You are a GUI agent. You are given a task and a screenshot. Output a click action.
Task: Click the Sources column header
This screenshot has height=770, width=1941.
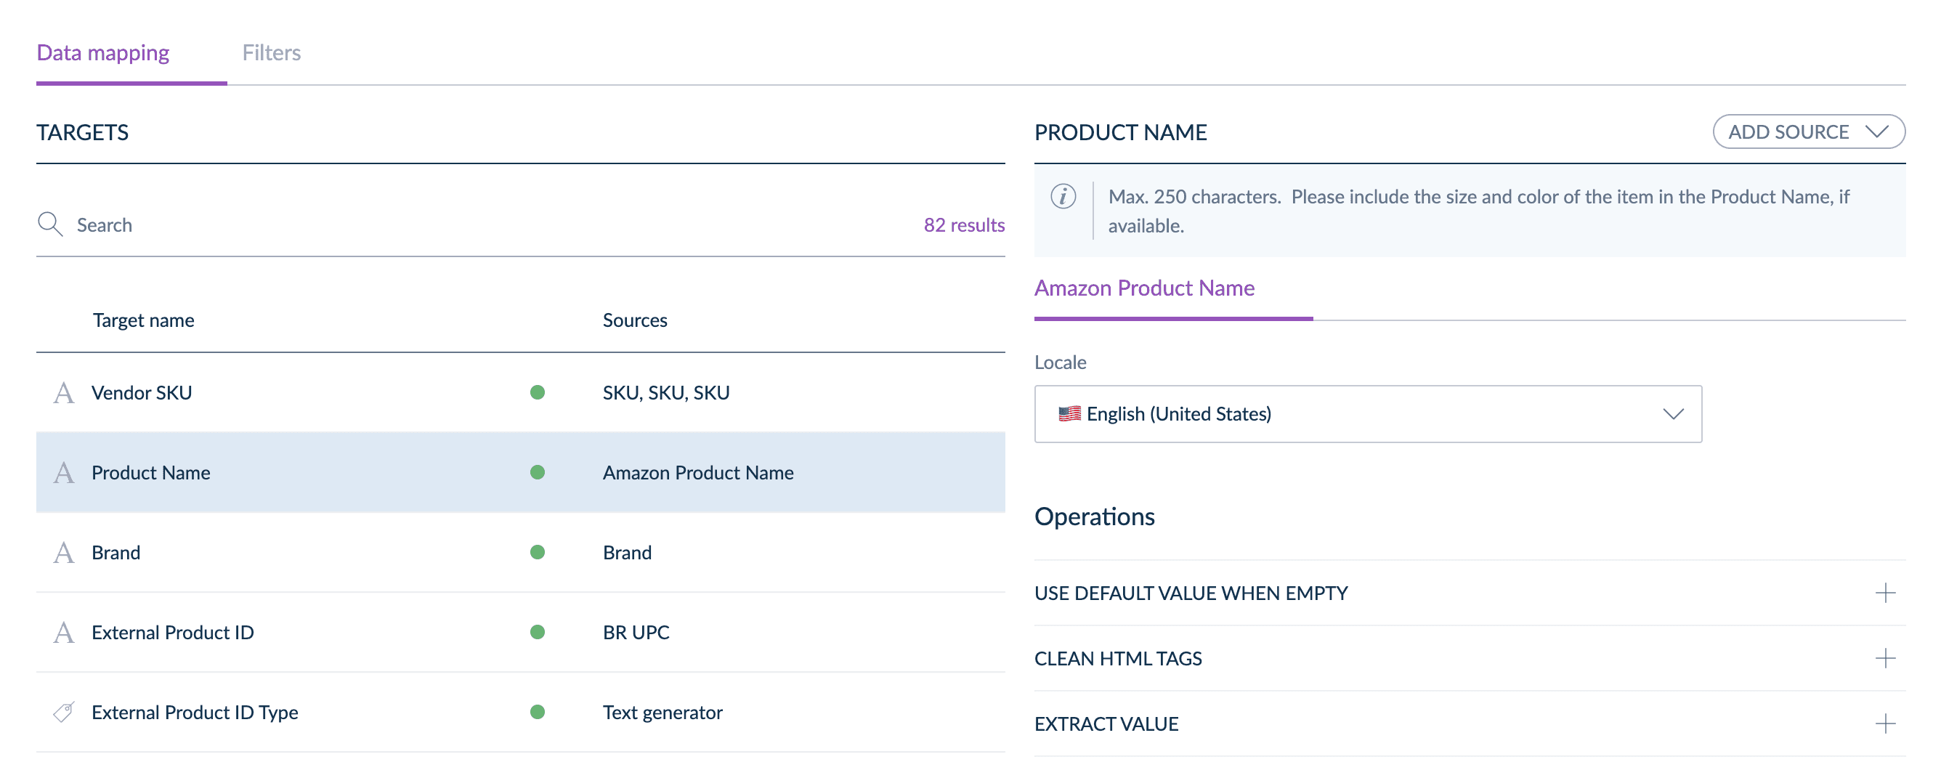[634, 320]
